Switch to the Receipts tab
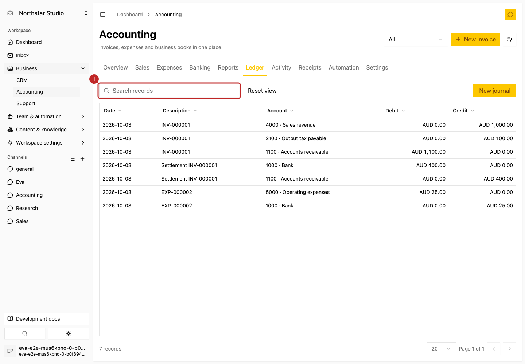Viewport: 525px width, 364px height. (x=310, y=68)
